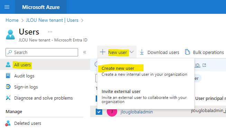Click the Users avatar icon beside title

[x=10, y=35]
